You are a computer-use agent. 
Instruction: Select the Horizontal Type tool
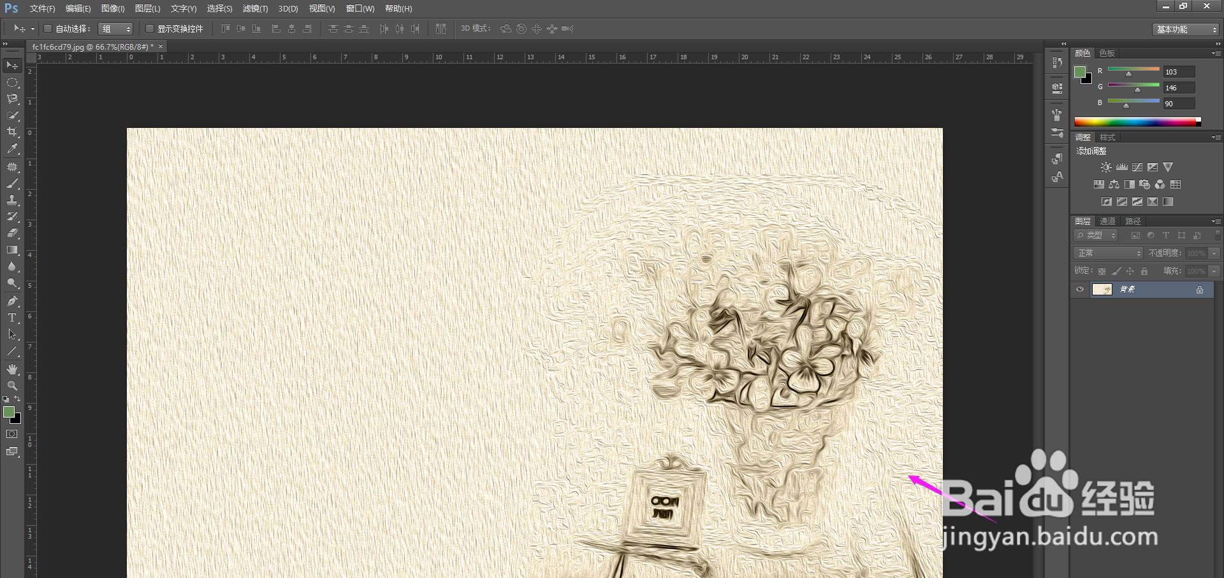point(12,318)
